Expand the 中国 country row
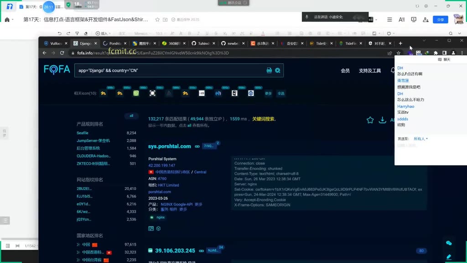Image resolution: width=467 pixels, height=263 pixels. [x=78, y=245]
